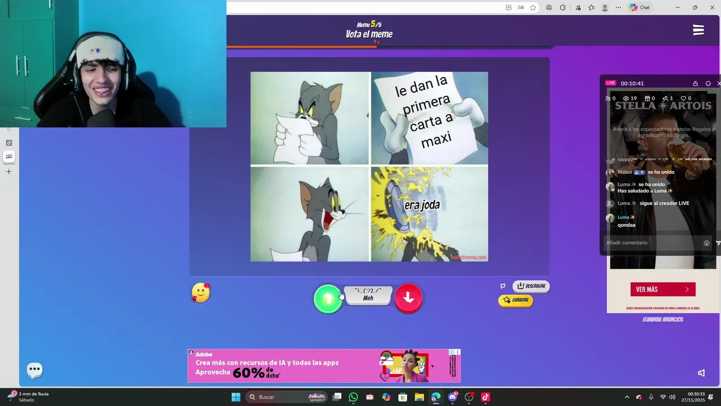Click the Maluu 'se ha unido' message
Image resolution: width=721 pixels, height=406 pixels.
coord(646,172)
